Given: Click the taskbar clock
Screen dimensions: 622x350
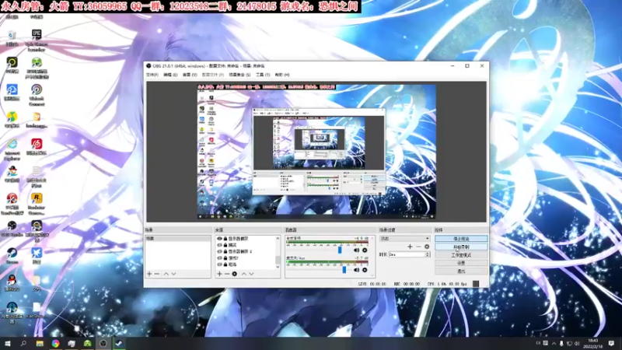Looking at the screenshot, I should pyautogui.click(x=593, y=343).
